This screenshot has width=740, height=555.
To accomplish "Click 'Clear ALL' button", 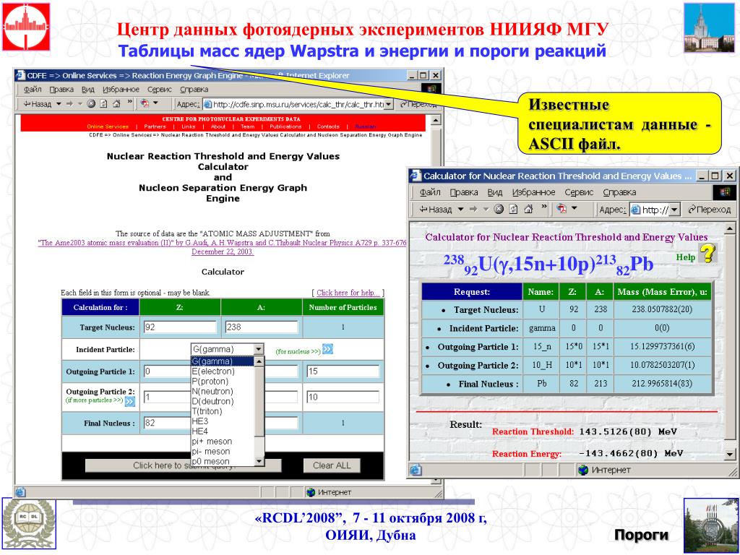I will [332, 465].
